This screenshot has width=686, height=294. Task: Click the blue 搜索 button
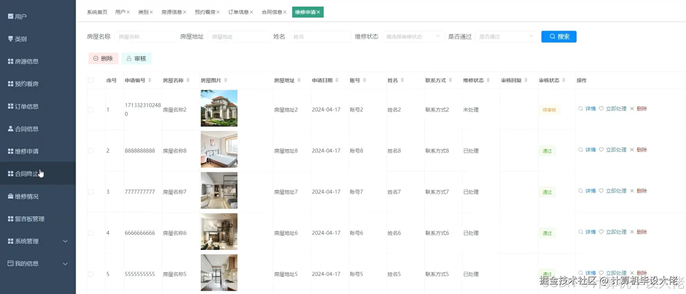tap(559, 36)
